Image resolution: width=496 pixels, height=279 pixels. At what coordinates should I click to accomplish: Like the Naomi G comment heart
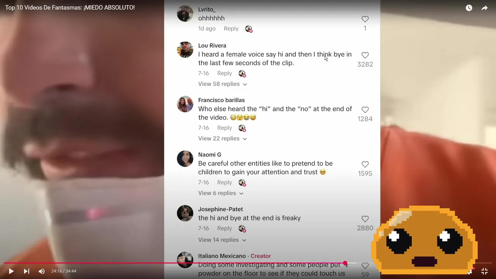pyautogui.click(x=365, y=164)
